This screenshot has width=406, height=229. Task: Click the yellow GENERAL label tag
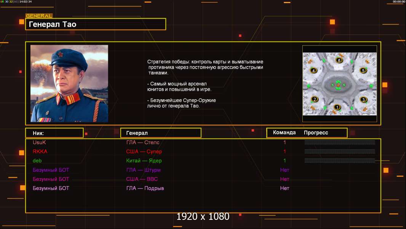pyautogui.click(x=39, y=16)
